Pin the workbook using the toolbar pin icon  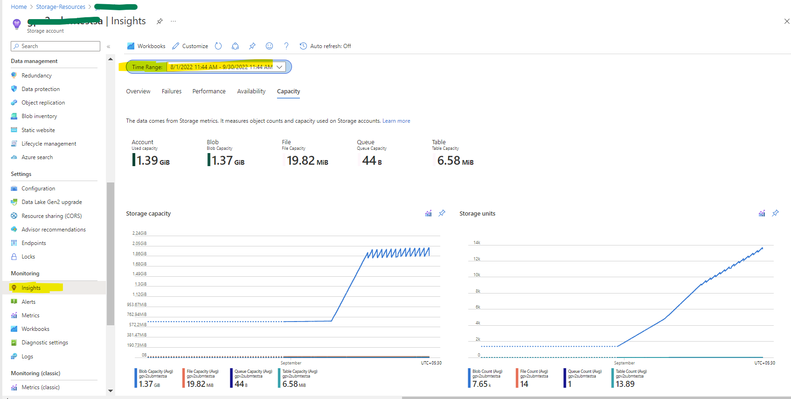pos(252,46)
